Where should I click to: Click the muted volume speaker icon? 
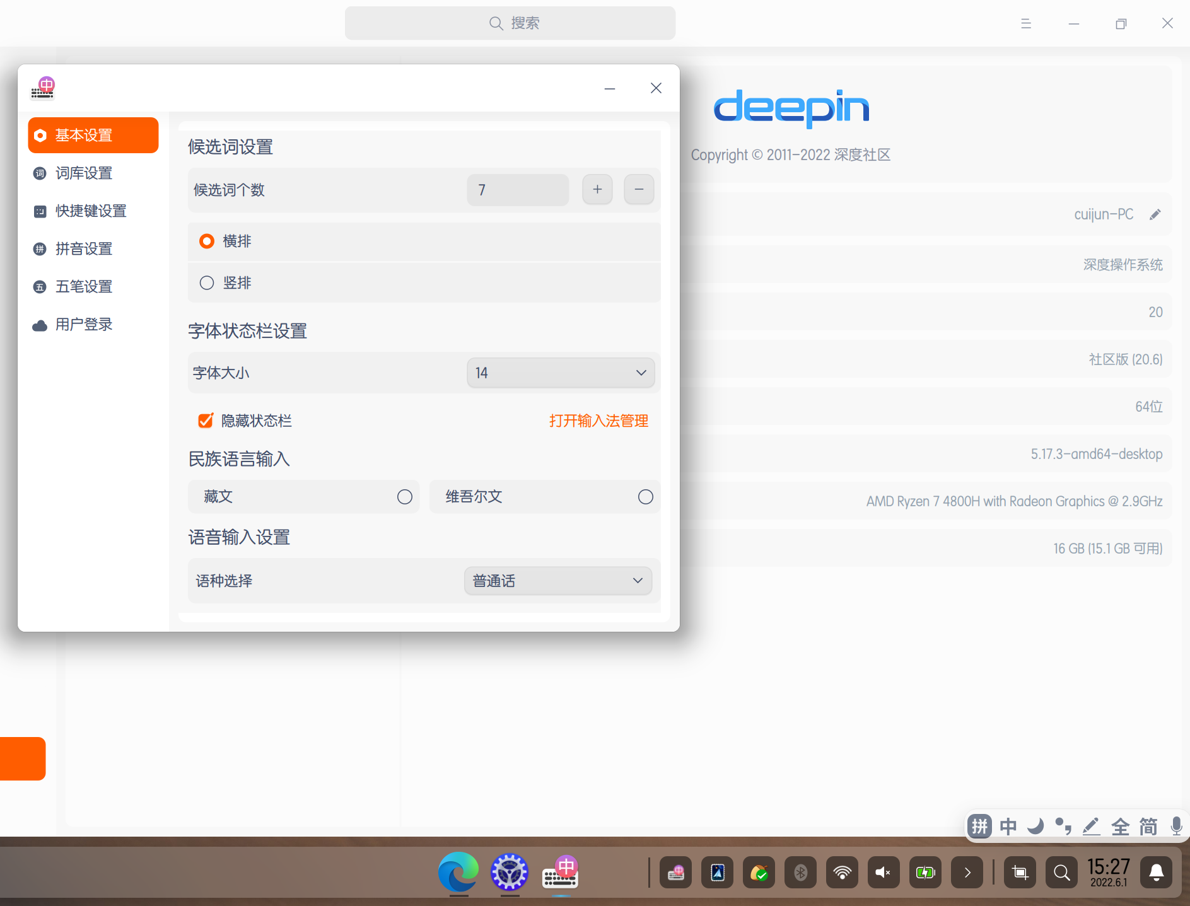pos(884,873)
